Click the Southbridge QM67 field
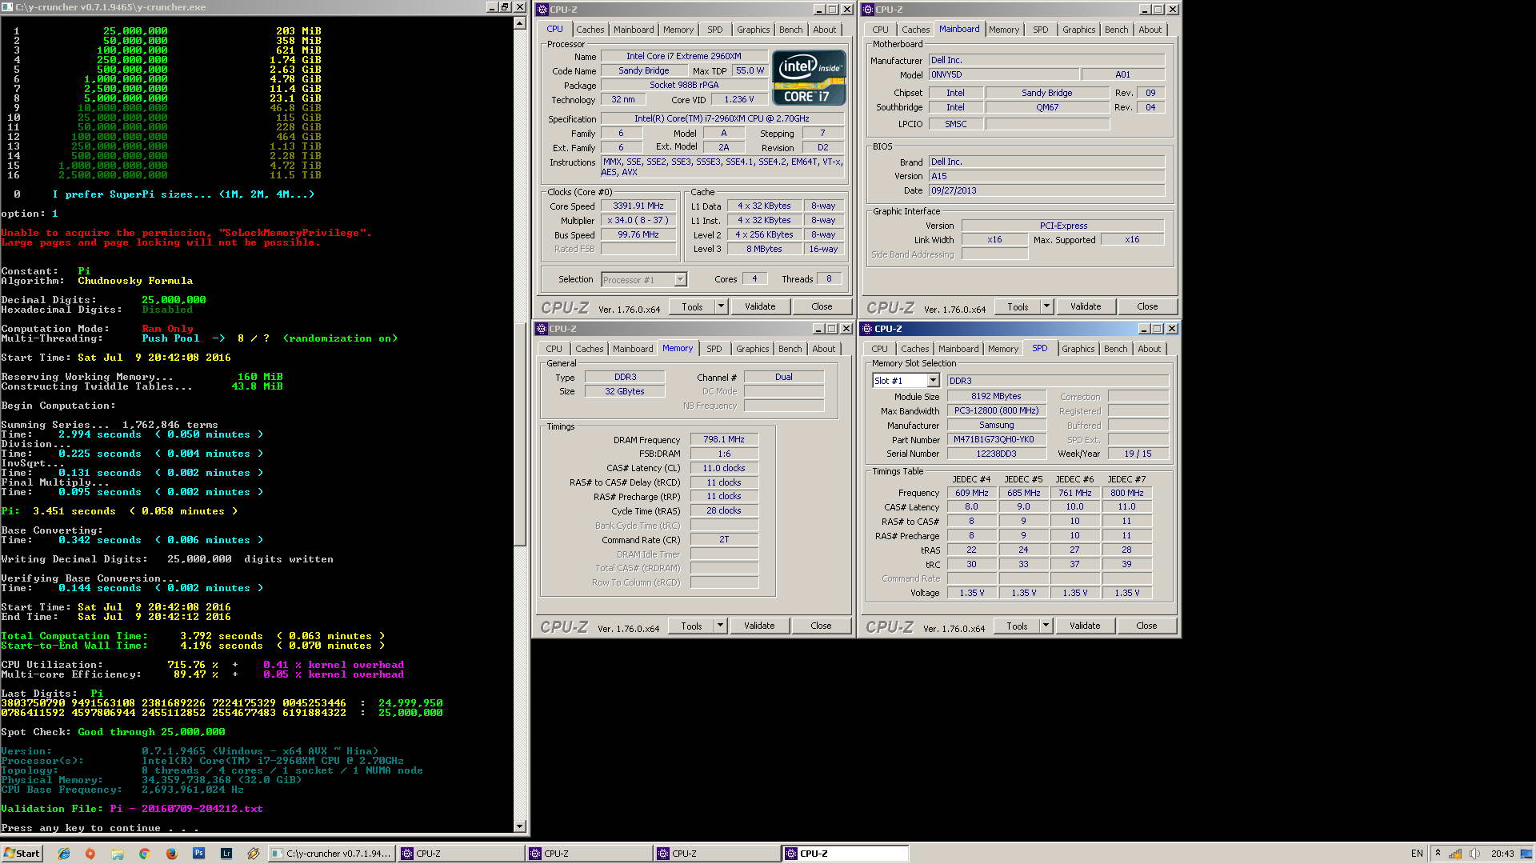 click(1046, 107)
